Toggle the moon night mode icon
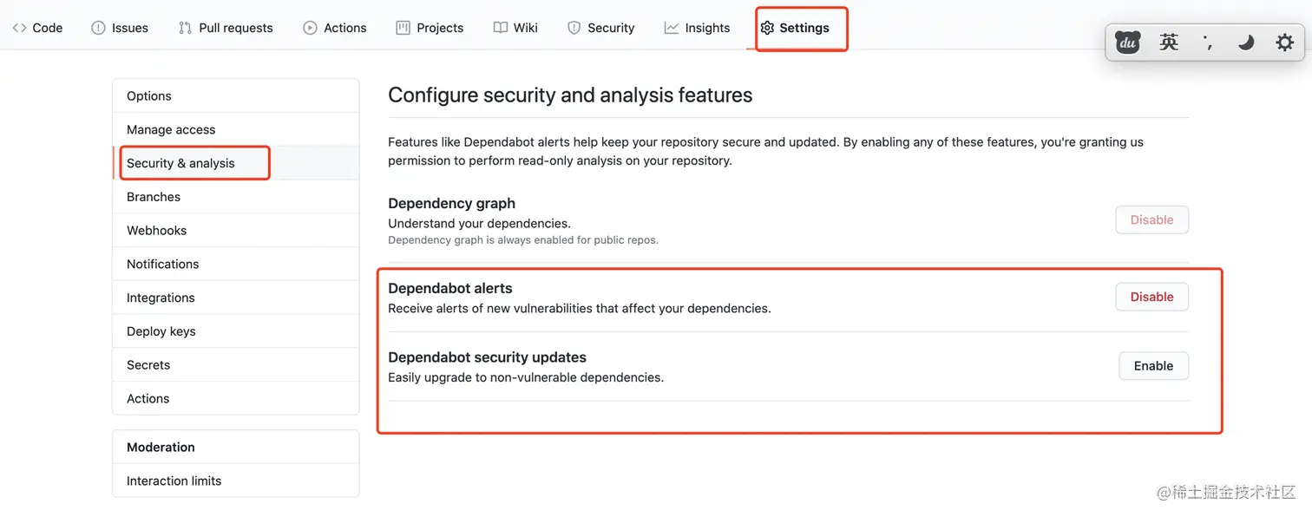The image size is (1312, 517). (1246, 43)
